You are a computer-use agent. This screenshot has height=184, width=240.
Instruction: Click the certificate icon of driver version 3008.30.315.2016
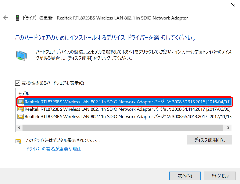point(21,102)
